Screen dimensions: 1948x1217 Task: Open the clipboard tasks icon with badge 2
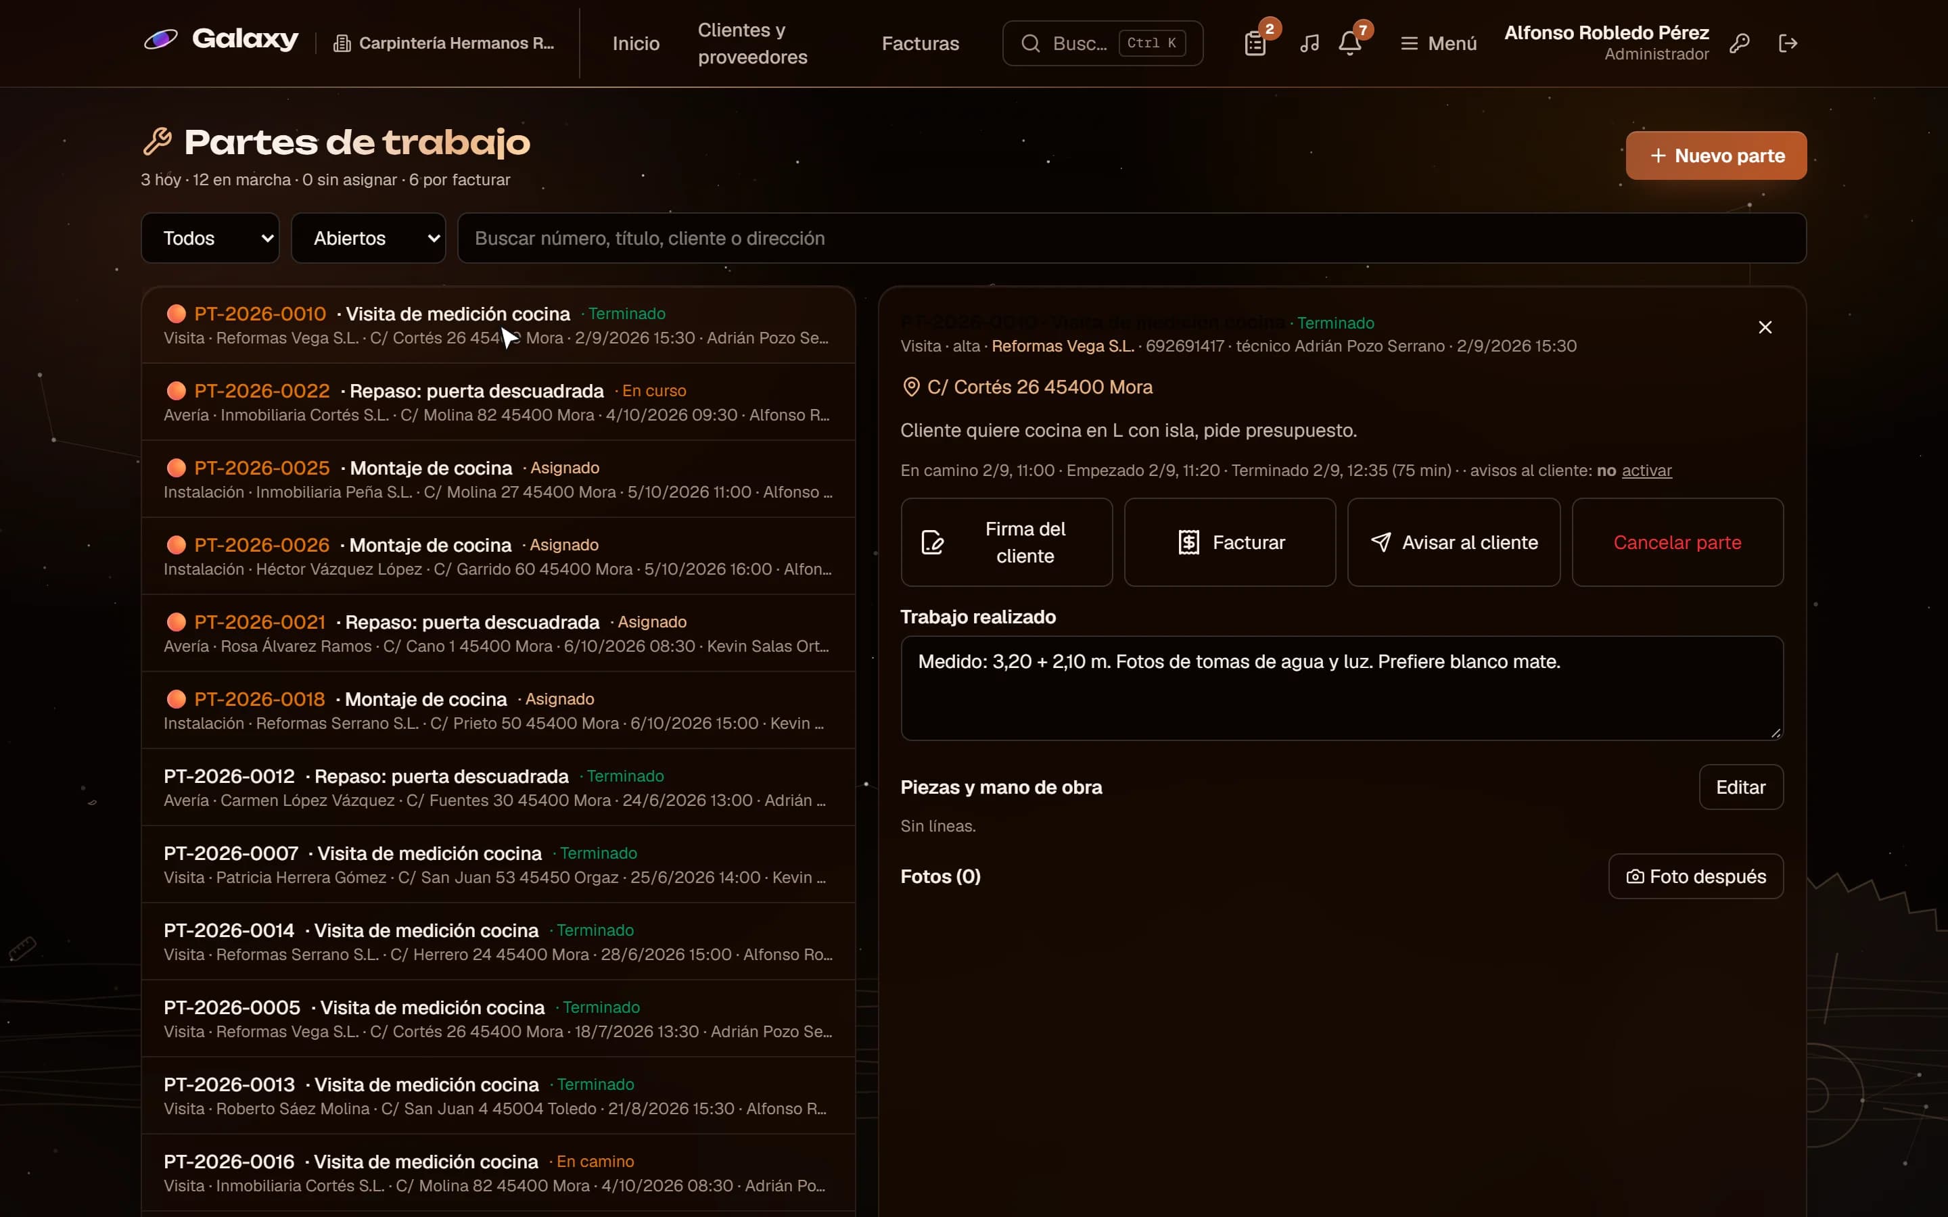1255,43
